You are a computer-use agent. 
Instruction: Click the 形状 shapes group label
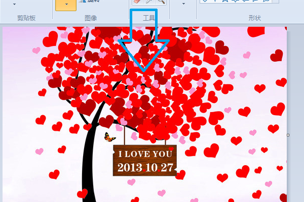tap(255, 18)
